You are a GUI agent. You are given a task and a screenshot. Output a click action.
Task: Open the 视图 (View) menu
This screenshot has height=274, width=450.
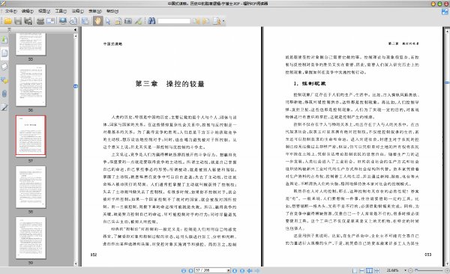point(44,11)
